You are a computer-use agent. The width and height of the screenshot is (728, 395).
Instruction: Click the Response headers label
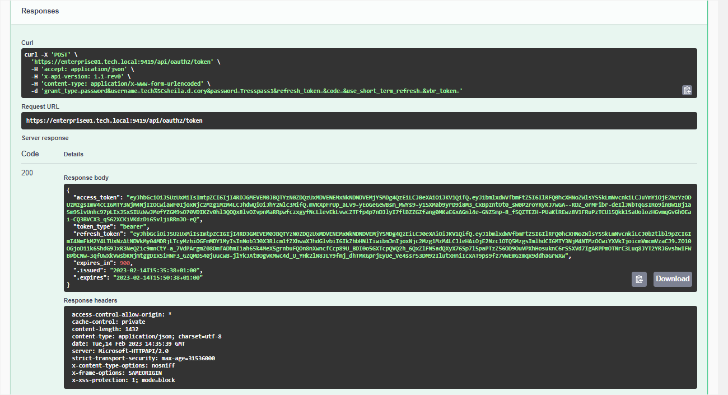(90, 300)
